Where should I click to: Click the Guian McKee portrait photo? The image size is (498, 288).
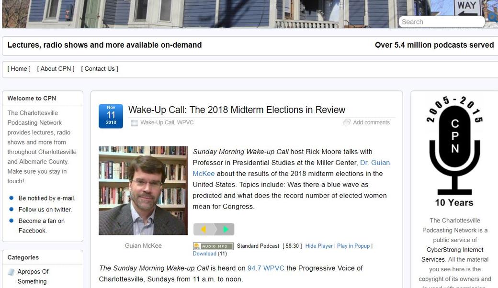(143, 190)
